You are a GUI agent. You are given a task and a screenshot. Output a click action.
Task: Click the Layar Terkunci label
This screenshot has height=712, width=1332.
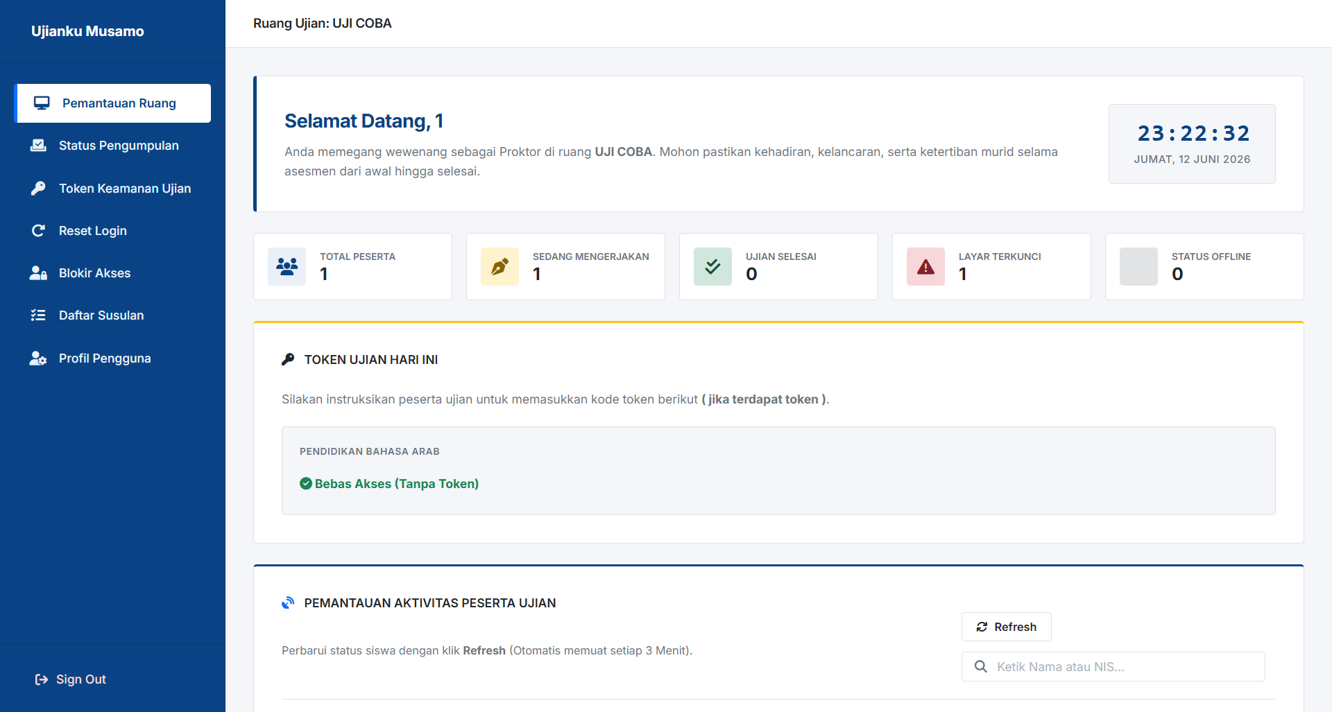click(x=1000, y=257)
